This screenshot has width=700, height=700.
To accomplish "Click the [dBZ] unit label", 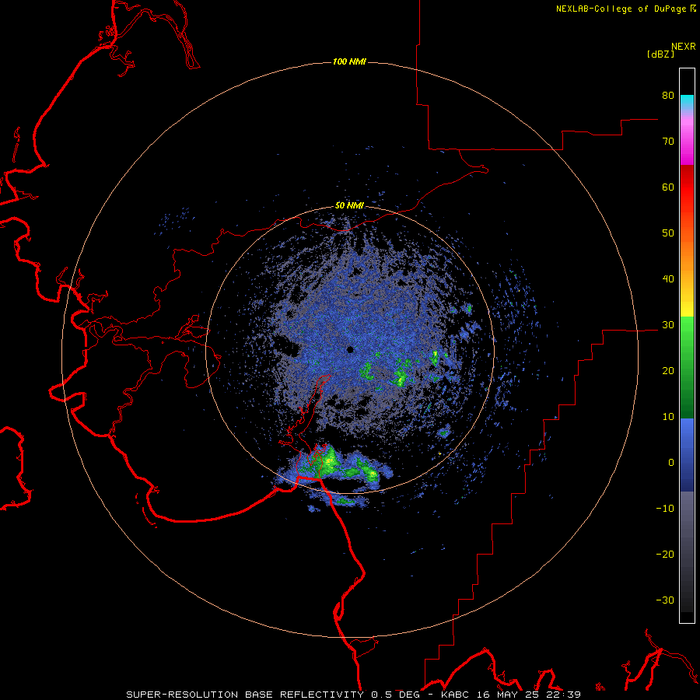I will coord(660,54).
